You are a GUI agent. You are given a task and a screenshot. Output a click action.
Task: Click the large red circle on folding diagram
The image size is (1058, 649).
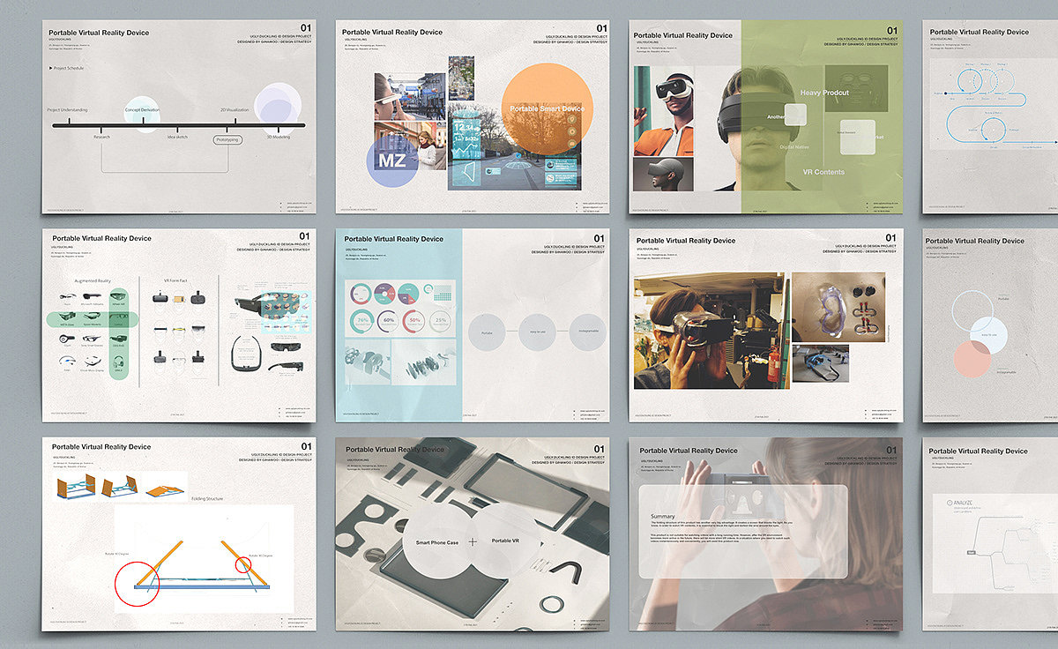pos(138,583)
